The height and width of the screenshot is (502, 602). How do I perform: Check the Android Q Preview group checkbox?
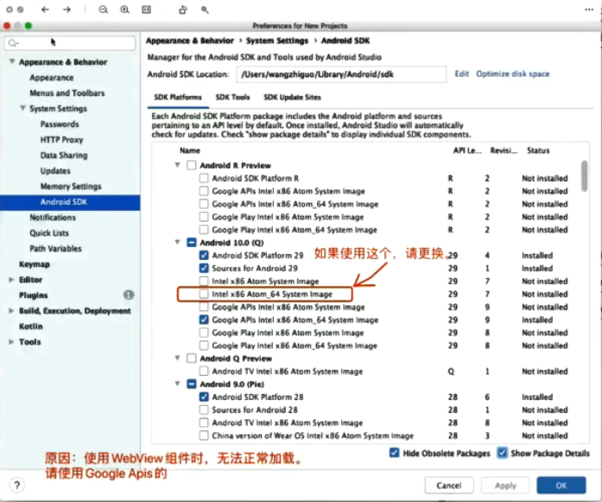tap(191, 359)
